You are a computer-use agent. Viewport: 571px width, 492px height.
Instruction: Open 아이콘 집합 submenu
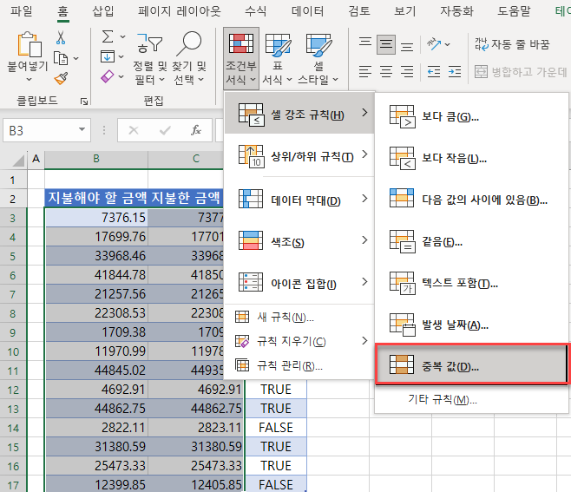[x=299, y=283]
